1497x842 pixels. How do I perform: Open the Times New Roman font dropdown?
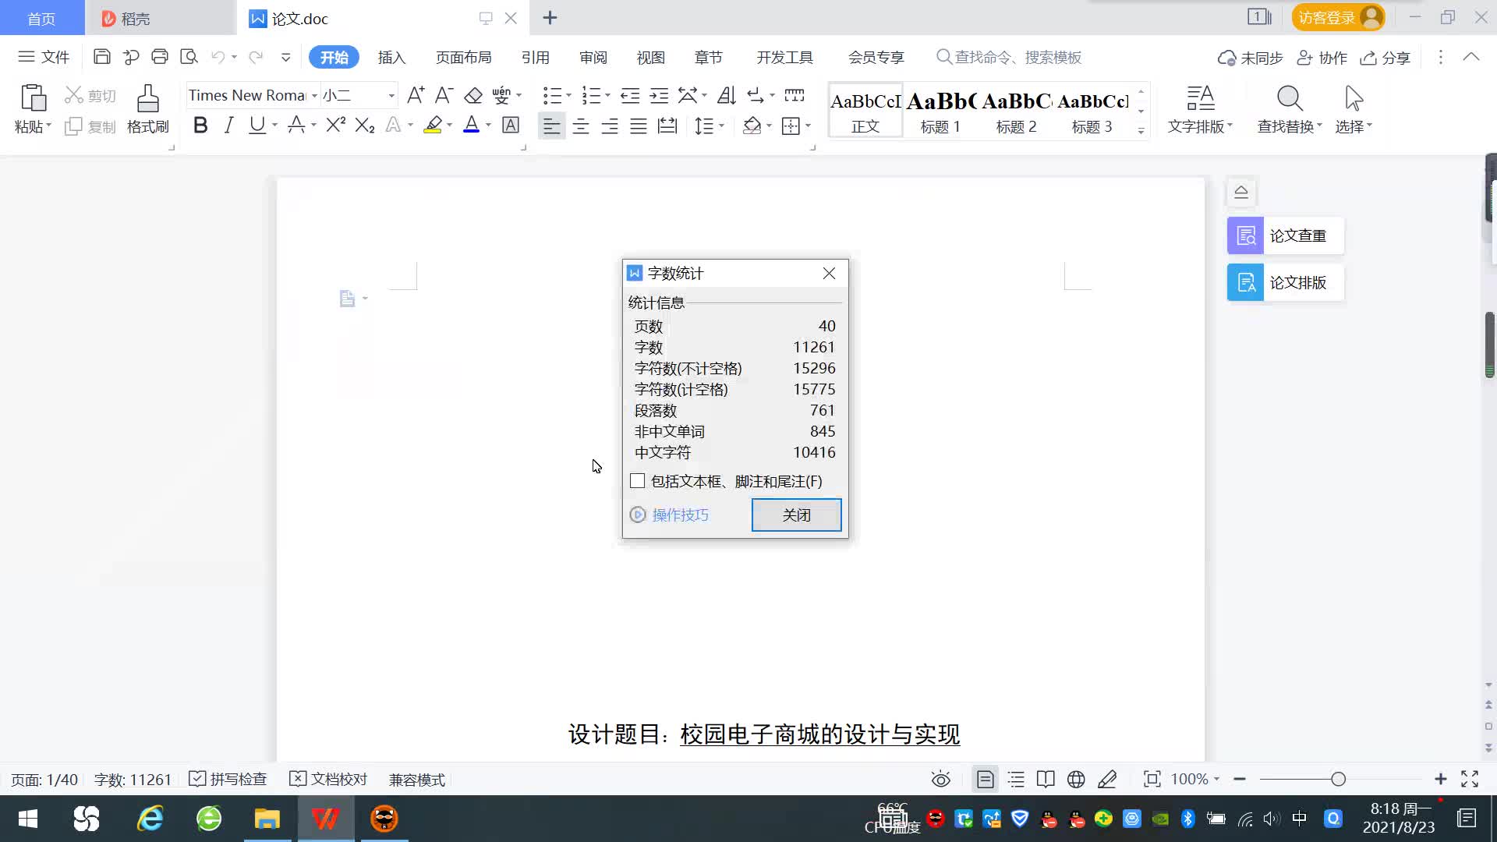pyautogui.click(x=313, y=94)
